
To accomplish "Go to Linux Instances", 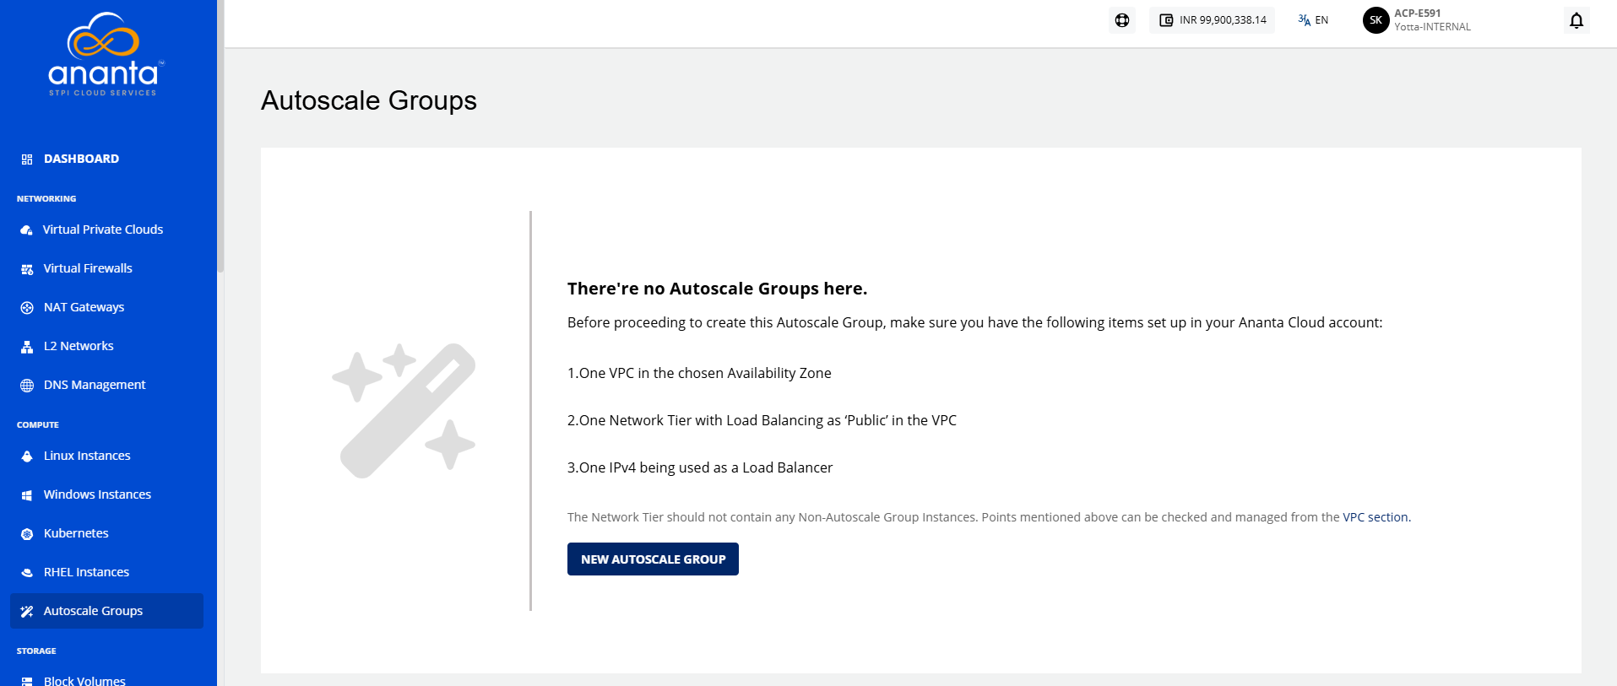I will [x=87, y=456].
